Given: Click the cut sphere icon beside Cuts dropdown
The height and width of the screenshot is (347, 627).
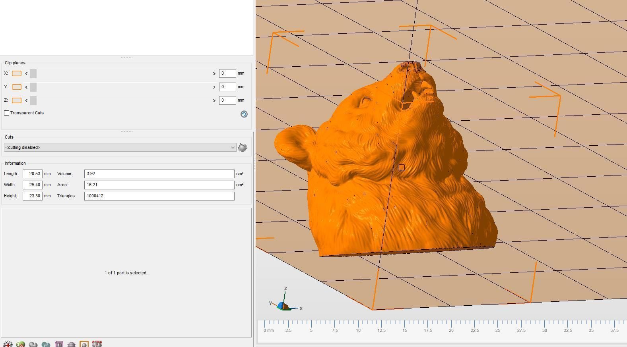Looking at the screenshot, I should 243,147.
